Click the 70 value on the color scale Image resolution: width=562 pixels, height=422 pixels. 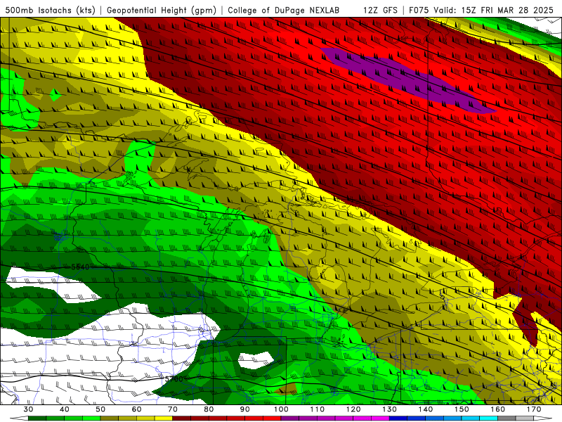coord(173,409)
